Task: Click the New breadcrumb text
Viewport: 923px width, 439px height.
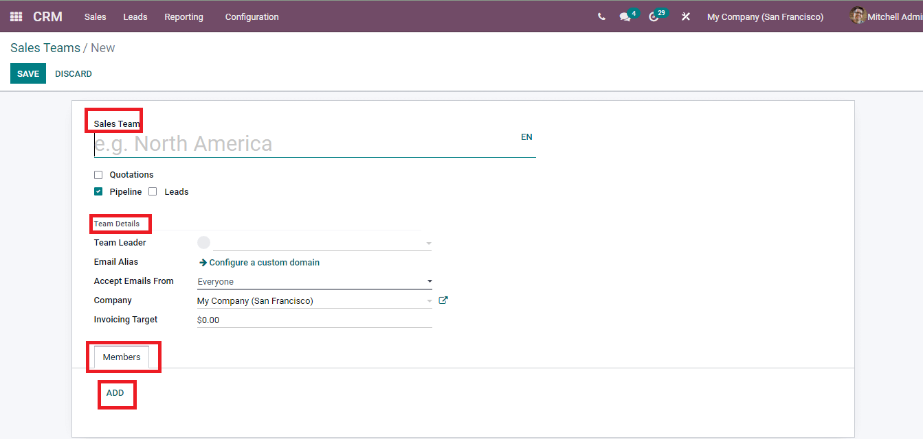Action: [x=103, y=48]
